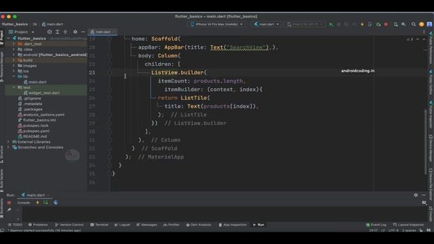
Task: Open the iPhone 14 Pro Max device dropdown
Action: [x=217, y=24]
